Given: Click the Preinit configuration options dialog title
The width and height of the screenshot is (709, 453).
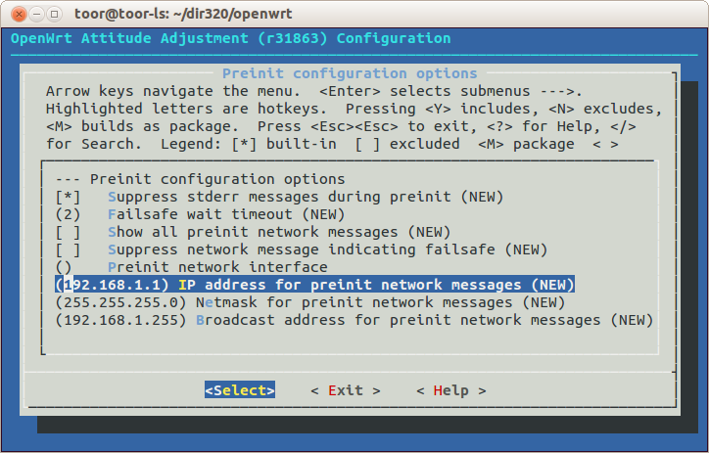Looking at the screenshot, I should [350, 73].
